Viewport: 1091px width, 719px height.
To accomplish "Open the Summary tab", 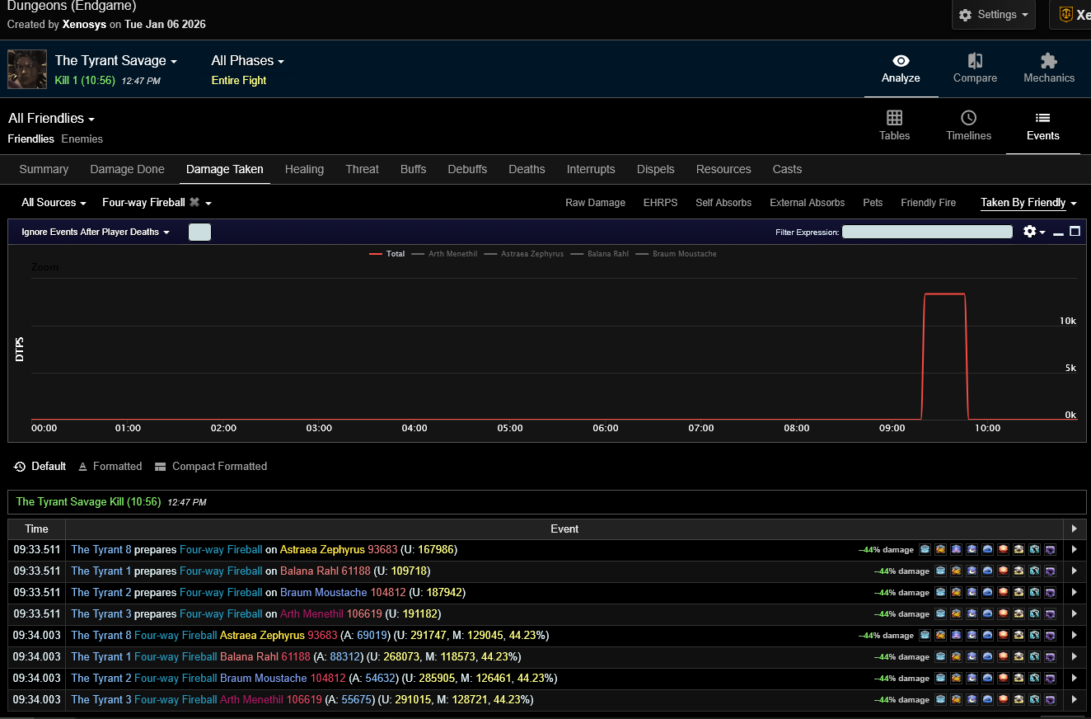I will click(44, 169).
